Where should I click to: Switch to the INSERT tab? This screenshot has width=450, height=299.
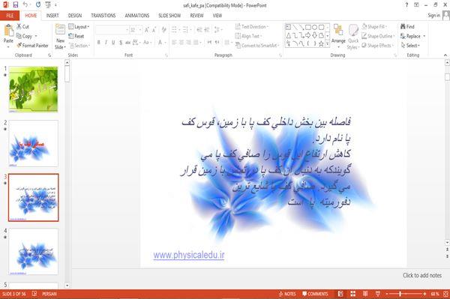coord(52,16)
